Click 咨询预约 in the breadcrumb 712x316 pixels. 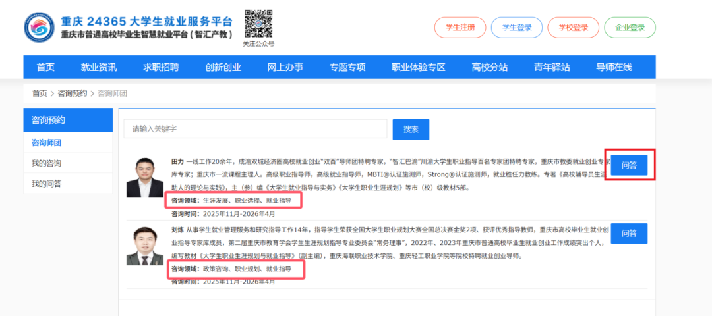(73, 93)
